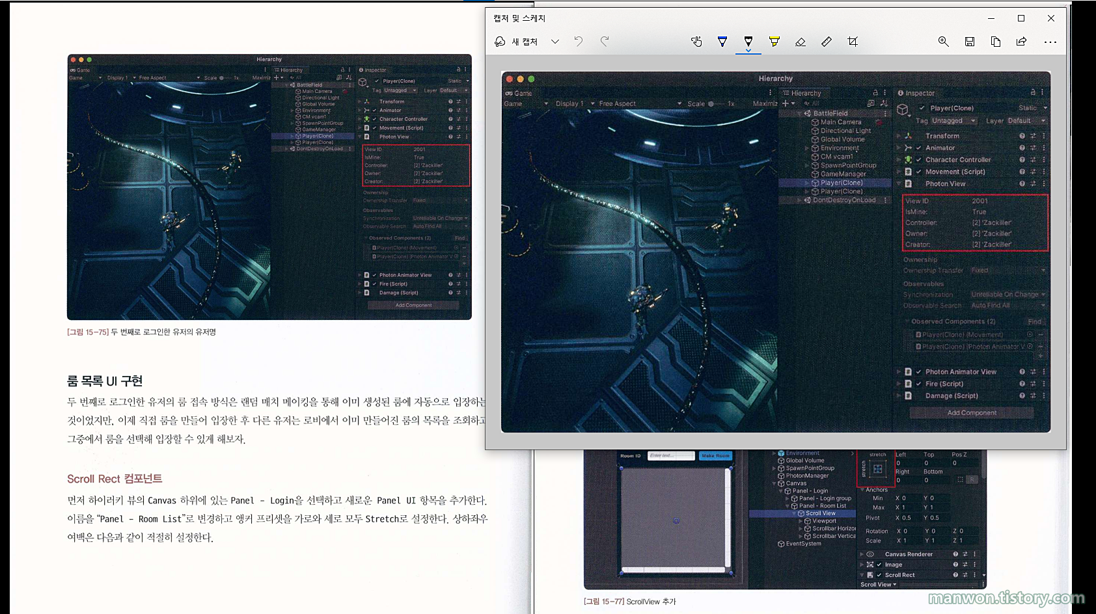Open the zoom magnifier control

click(x=943, y=42)
